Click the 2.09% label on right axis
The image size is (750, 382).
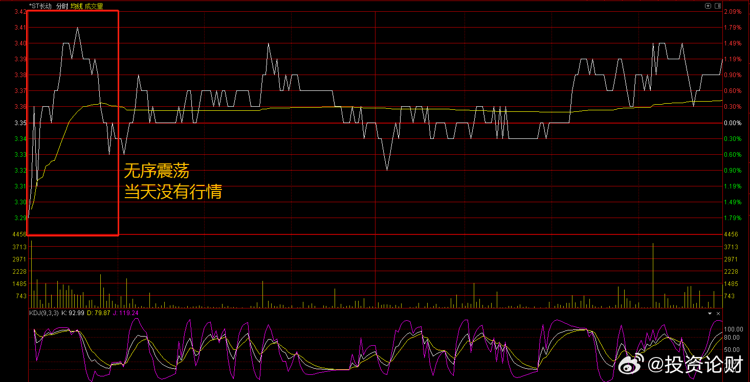[x=733, y=12]
